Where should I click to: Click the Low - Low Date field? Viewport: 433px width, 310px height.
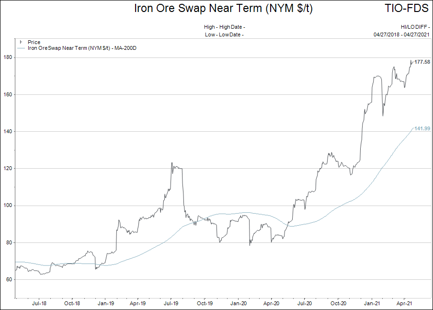[224, 34]
